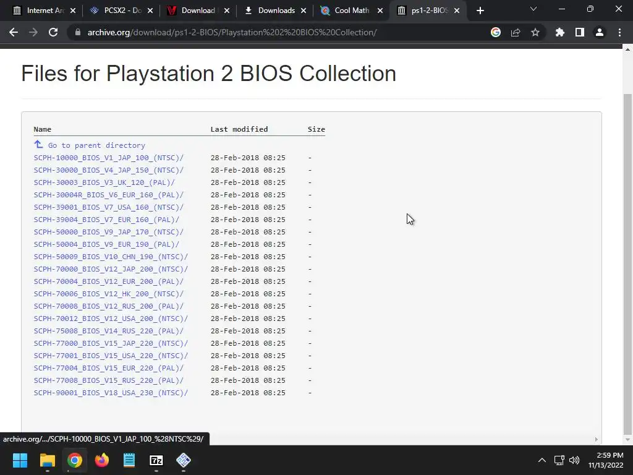Close the PCSX2 tab
The image size is (633, 475).
[x=150, y=11]
